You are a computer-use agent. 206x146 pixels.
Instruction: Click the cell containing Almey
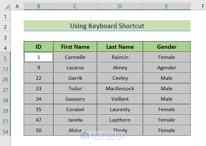pyautogui.click(x=120, y=67)
